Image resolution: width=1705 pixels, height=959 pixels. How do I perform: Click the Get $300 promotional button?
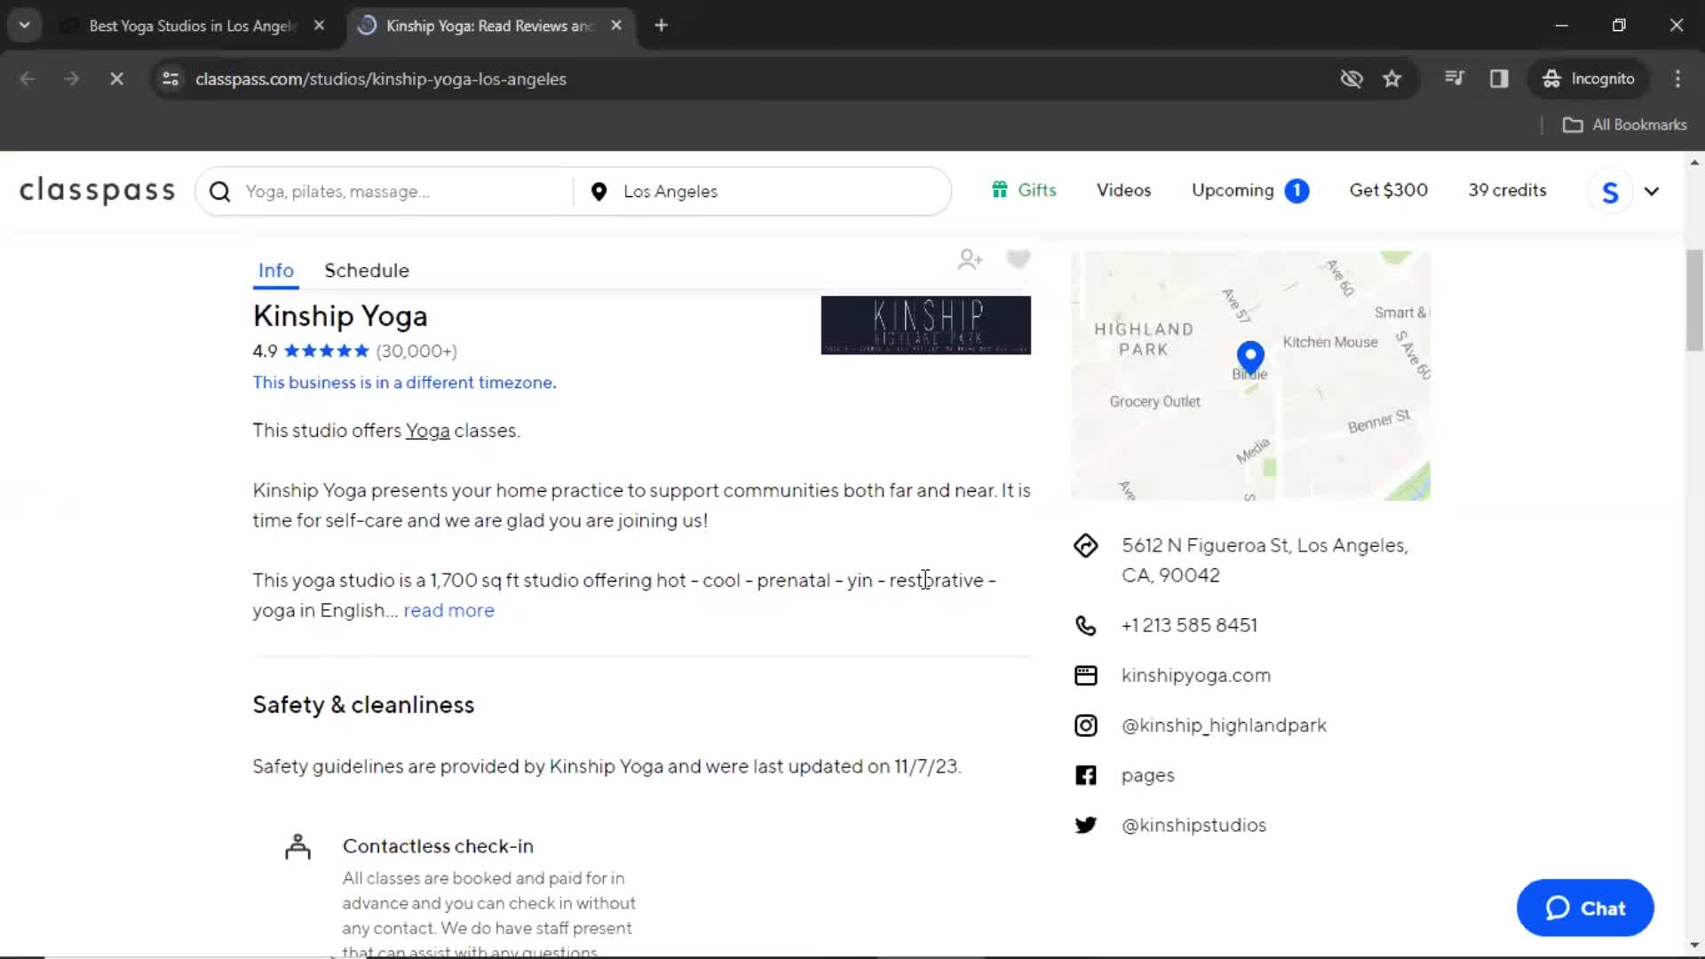(x=1388, y=191)
